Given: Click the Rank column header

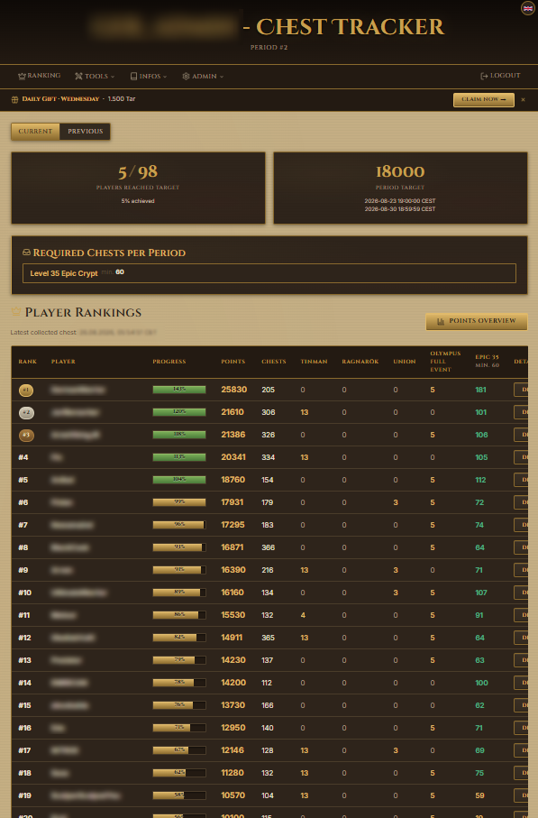Looking at the screenshot, I should pyautogui.click(x=28, y=362).
